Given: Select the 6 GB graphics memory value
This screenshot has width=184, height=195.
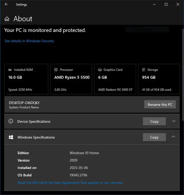Looking at the screenshot, I should [x=103, y=77].
